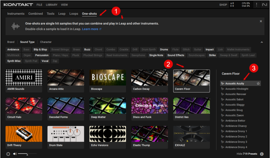This screenshot has height=158, width=270.
Task: Open the exclamation alert icon
Action: point(256,5)
